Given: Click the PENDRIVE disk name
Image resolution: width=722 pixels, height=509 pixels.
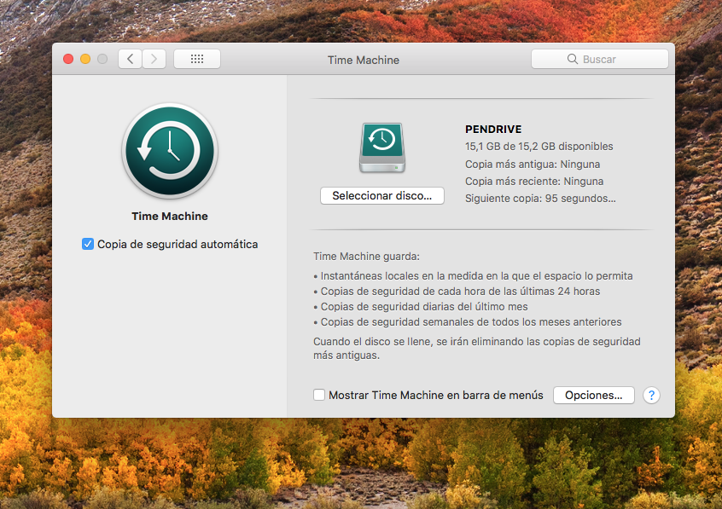Looking at the screenshot, I should click(492, 129).
